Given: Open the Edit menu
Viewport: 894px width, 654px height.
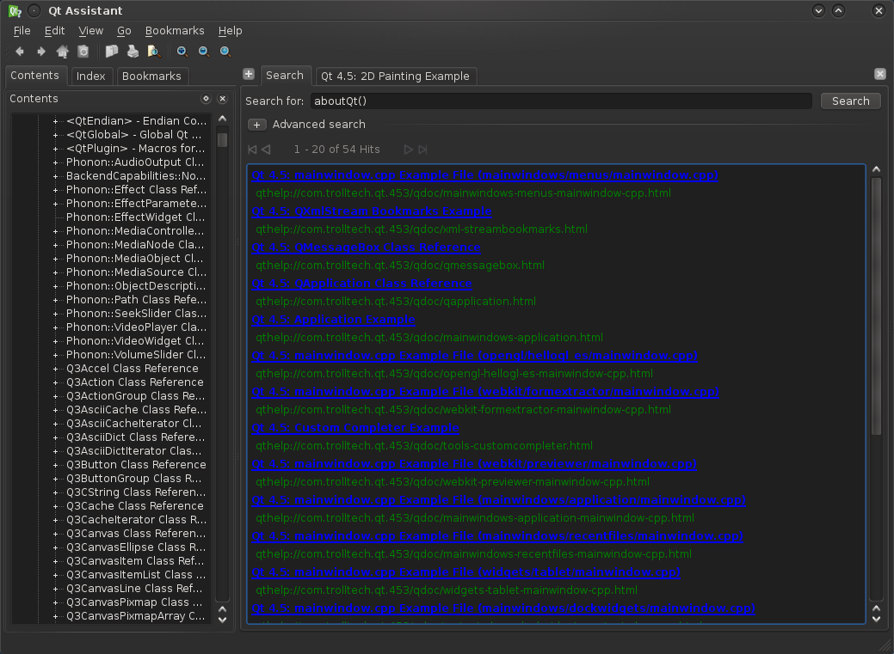Looking at the screenshot, I should (x=55, y=31).
